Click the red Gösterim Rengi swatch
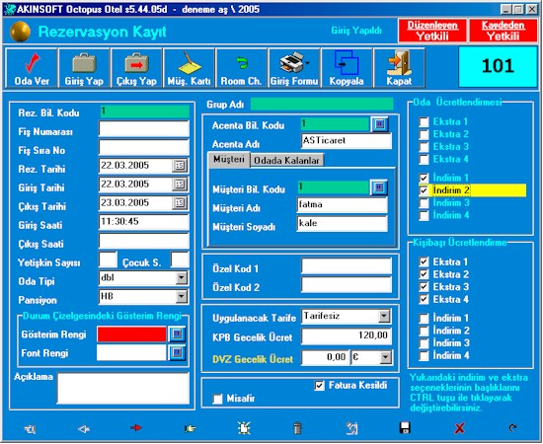 [x=131, y=334]
